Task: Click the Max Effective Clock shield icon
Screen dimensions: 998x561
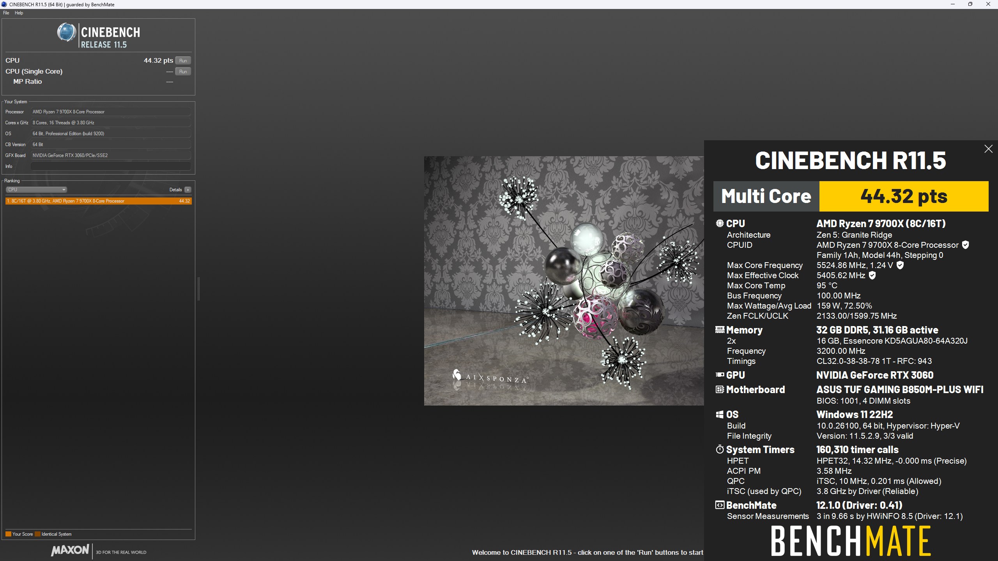Action: click(x=872, y=275)
